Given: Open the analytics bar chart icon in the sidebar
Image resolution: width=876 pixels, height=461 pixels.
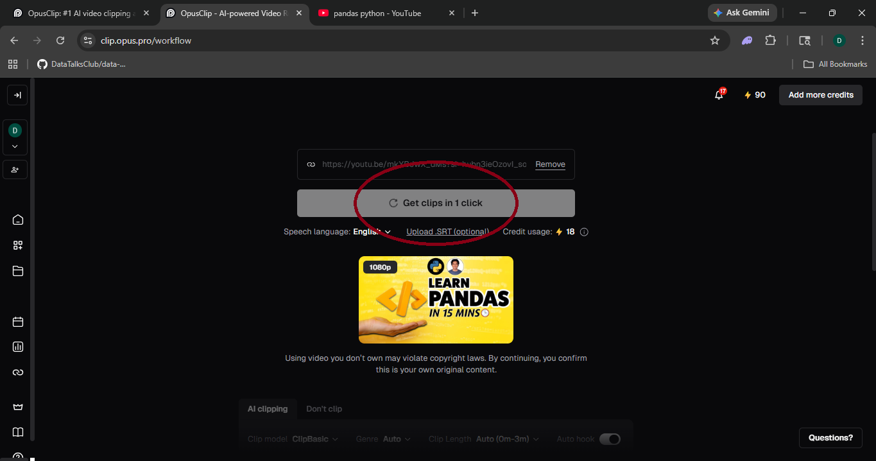Looking at the screenshot, I should pyautogui.click(x=18, y=347).
